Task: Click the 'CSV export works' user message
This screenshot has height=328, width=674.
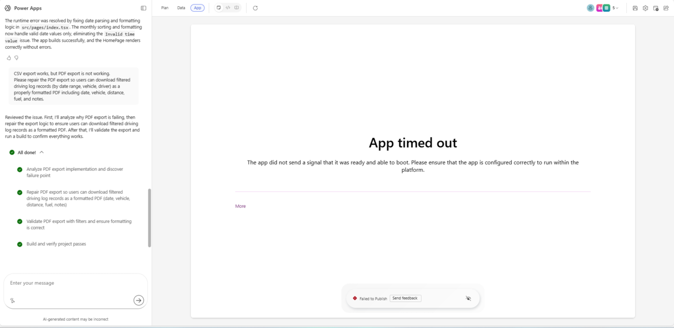Action: (x=72, y=86)
